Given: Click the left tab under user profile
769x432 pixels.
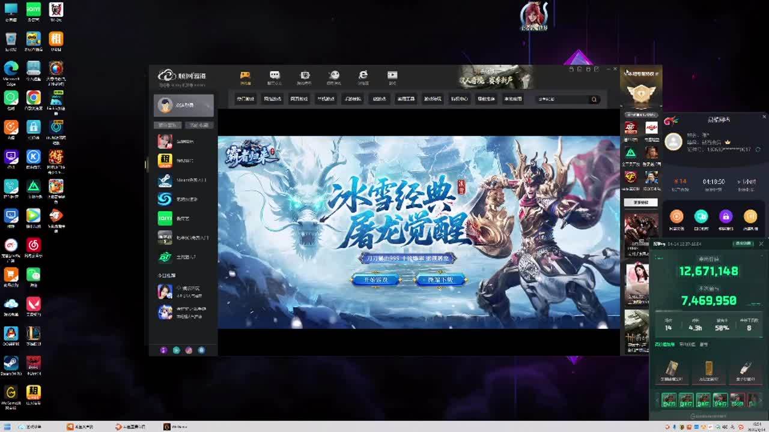Looking at the screenshot, I should pos(168,125).
